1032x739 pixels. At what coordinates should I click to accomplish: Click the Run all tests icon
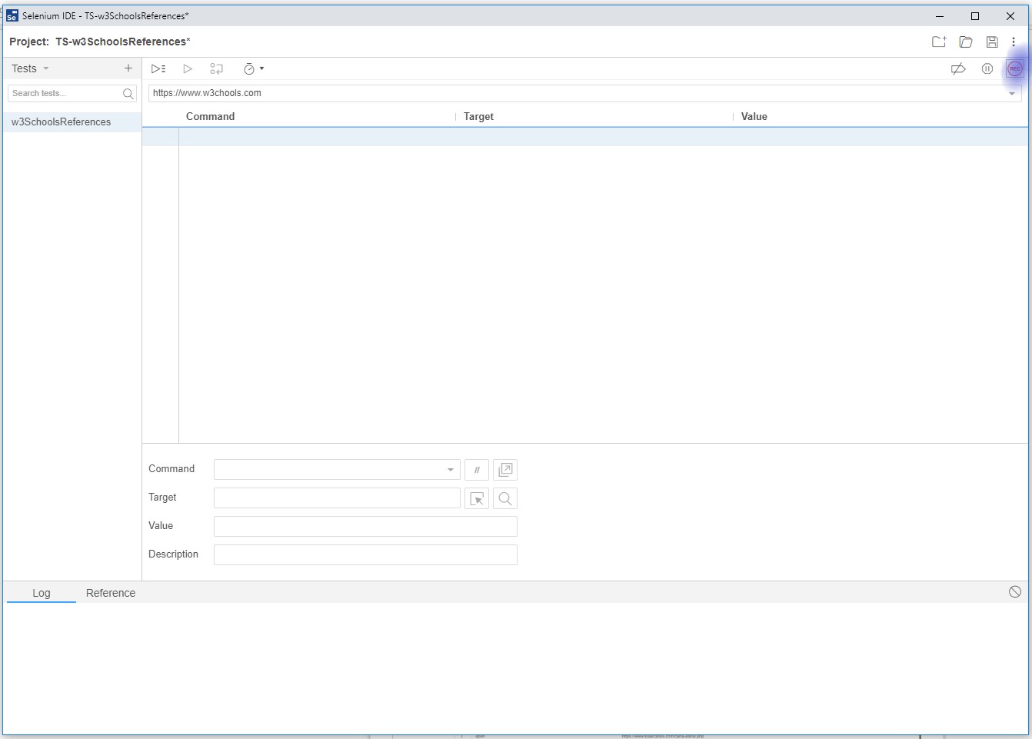tap(158, 68)
